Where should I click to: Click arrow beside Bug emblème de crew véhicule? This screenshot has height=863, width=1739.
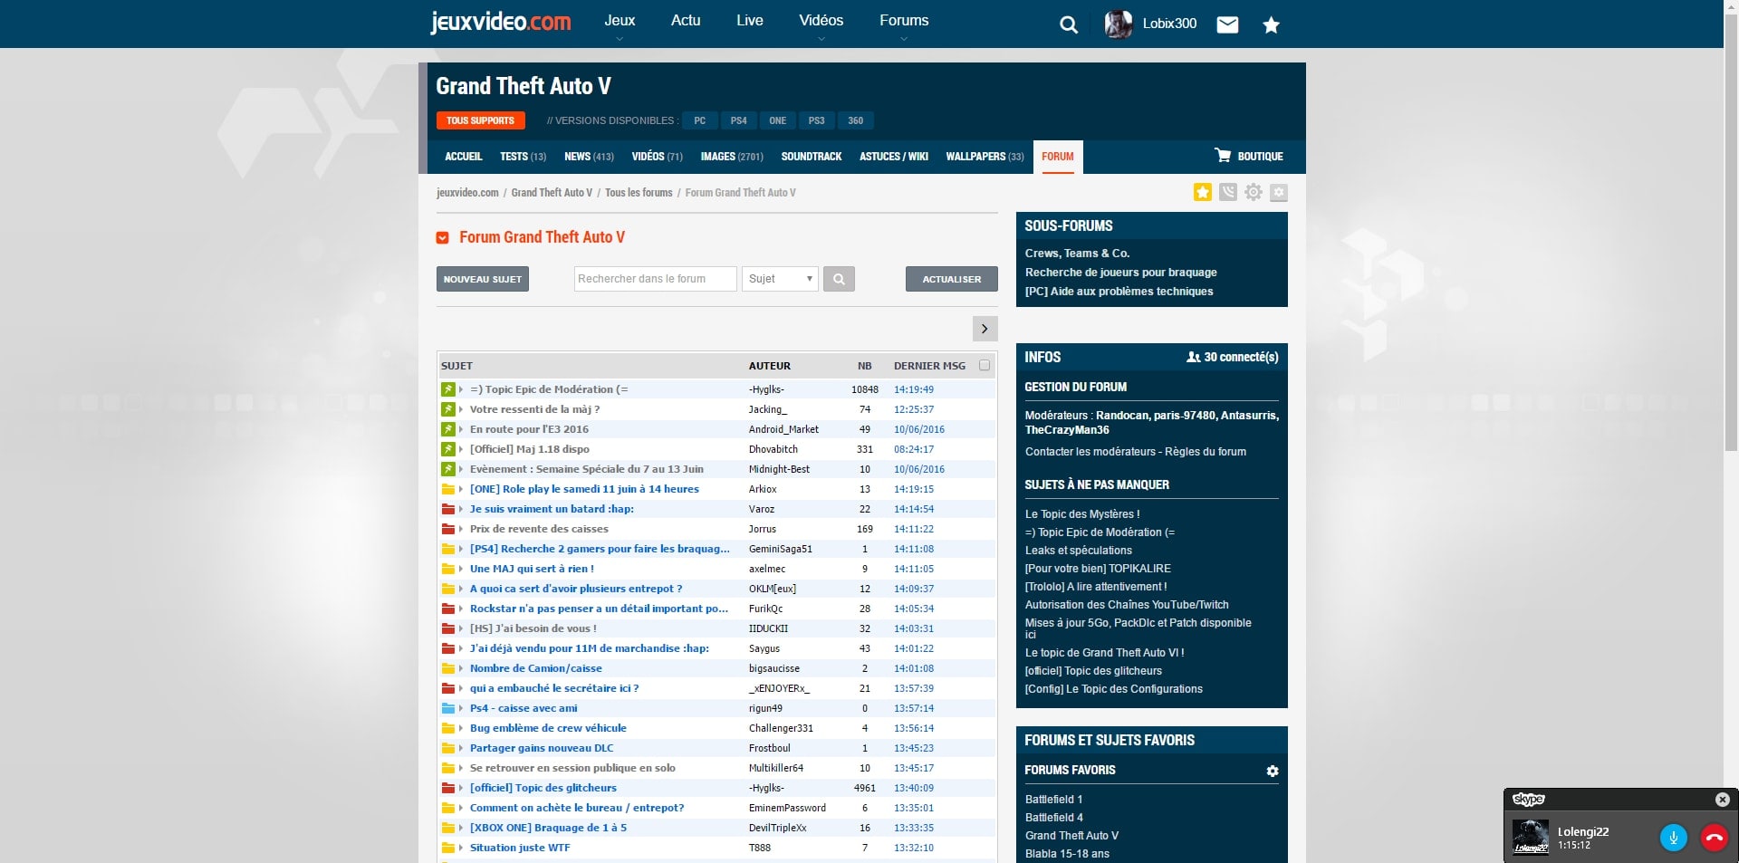[x=461, y=728]
